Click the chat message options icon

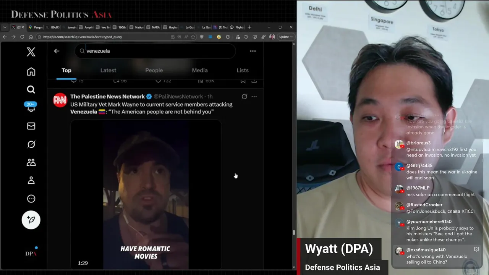[x=476, y=249]
